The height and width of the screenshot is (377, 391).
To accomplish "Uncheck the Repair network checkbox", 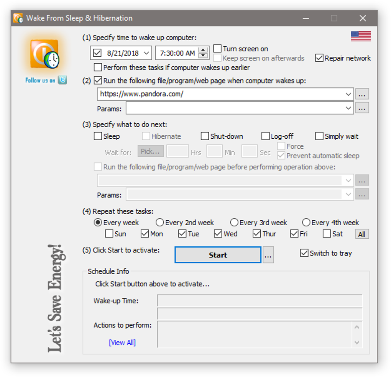I will point(319,58).
